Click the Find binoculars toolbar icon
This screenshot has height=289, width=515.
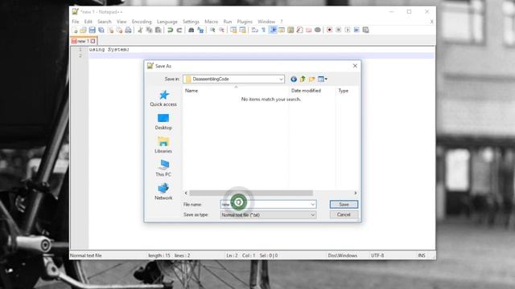(x=192, y=31)
